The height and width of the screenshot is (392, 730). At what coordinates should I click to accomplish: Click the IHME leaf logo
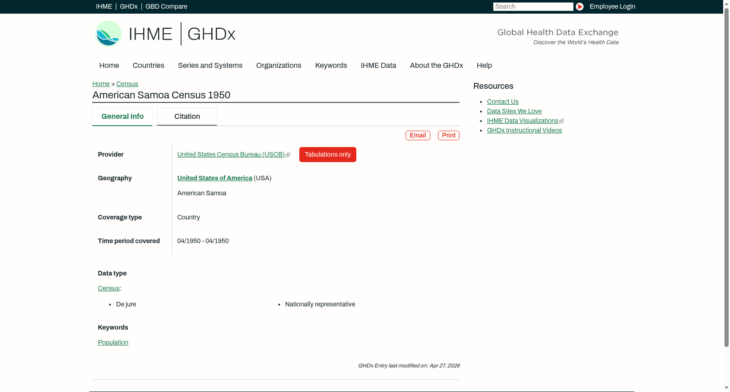[108, 34]
